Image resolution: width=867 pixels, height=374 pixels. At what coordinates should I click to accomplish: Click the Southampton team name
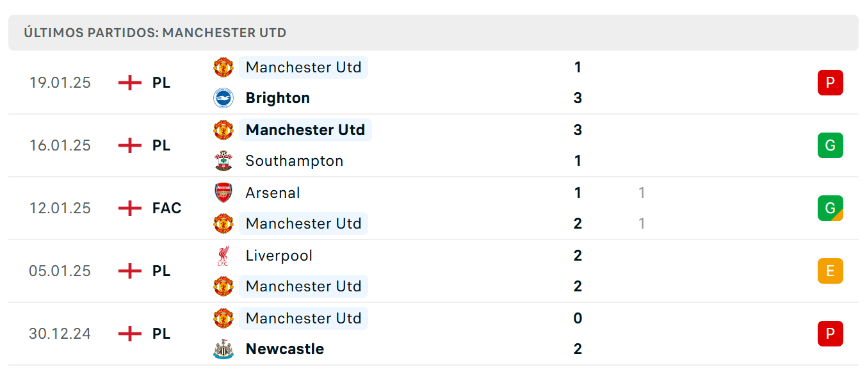295,161
